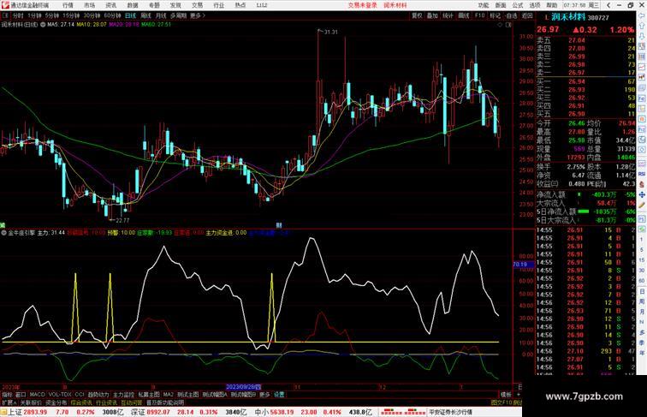
Task: Click the 标记 mark button
Action: pyautogui.click(x=496, y=15)
